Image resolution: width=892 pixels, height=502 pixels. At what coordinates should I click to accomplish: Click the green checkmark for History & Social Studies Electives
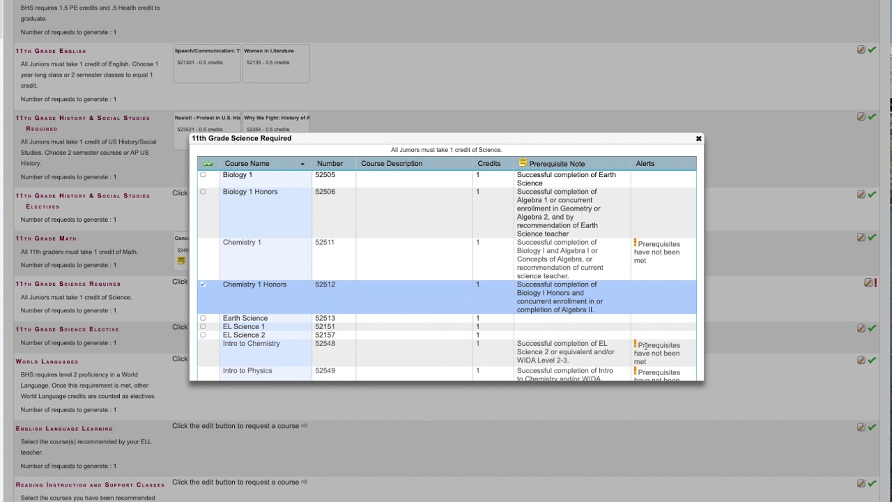click(872, 195)
